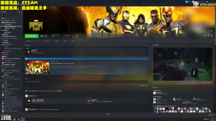Viewport: 216px width, 121px height.
Task: Open the Discussions tab
Action: tap(56, 41)
